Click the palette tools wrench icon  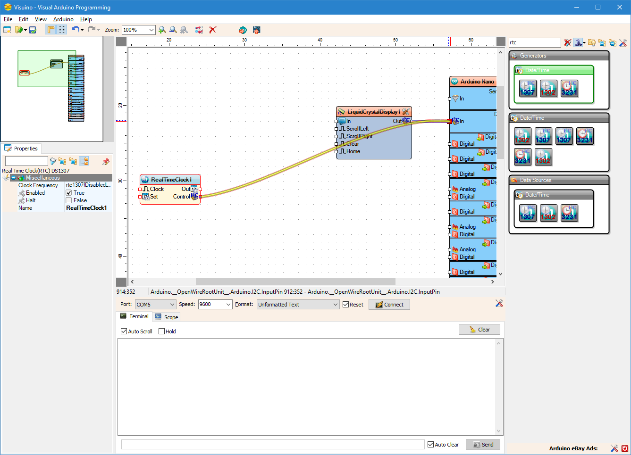[x=623, y=42]
